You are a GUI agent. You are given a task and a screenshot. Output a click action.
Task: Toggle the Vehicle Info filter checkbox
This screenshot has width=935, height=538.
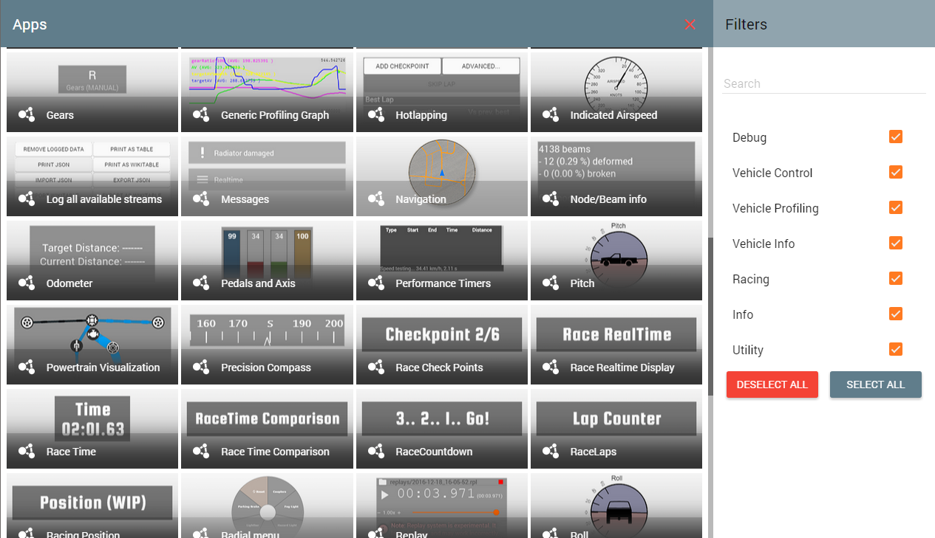tap(896, 243)
